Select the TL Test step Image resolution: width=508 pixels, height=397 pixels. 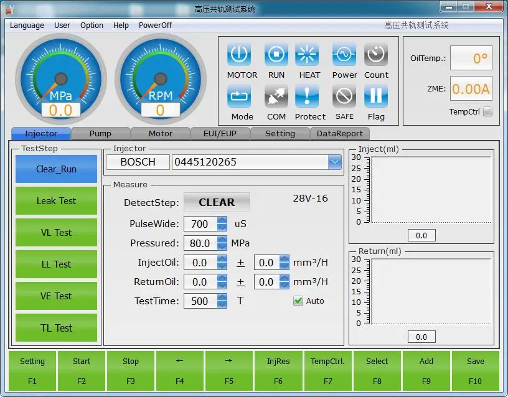point(57,328)
